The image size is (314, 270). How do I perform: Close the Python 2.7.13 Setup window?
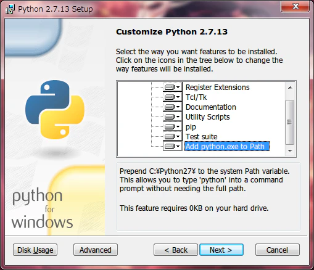point(295,6)
